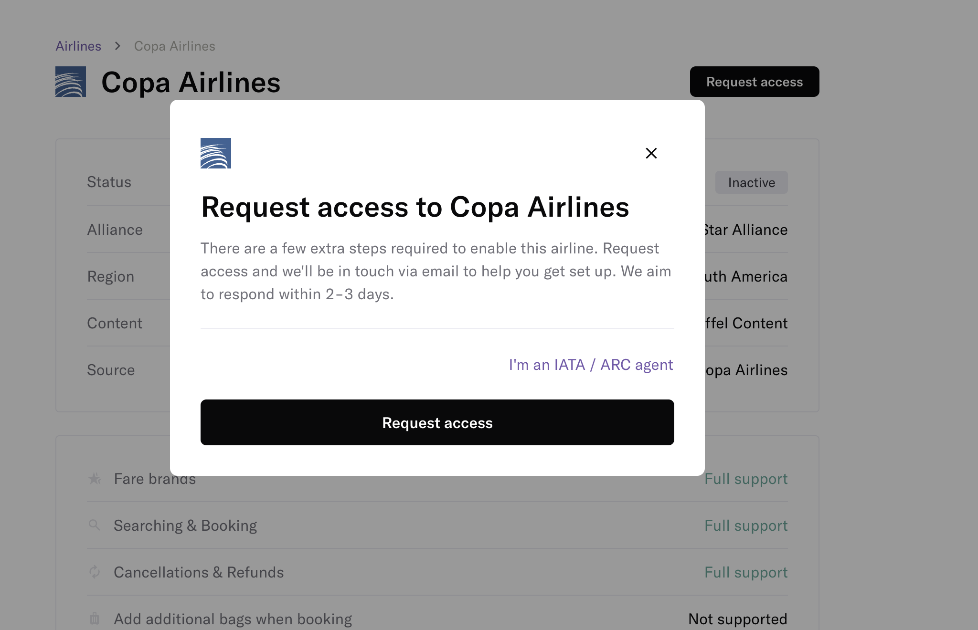978x630 pixels.
Task: Click the star icon next to Fare brands
Action: tap(95, 478)
